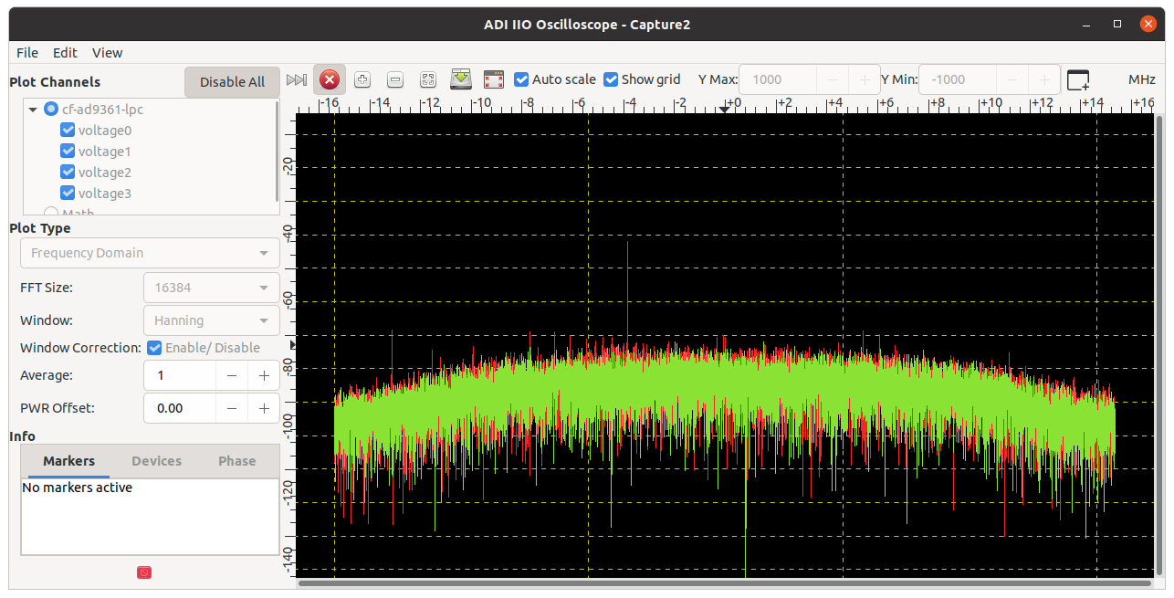The height and width of the screenshot is (598, 1174).
Task: Decrease the PWR Offset value
Action: [x=232, y=408]
